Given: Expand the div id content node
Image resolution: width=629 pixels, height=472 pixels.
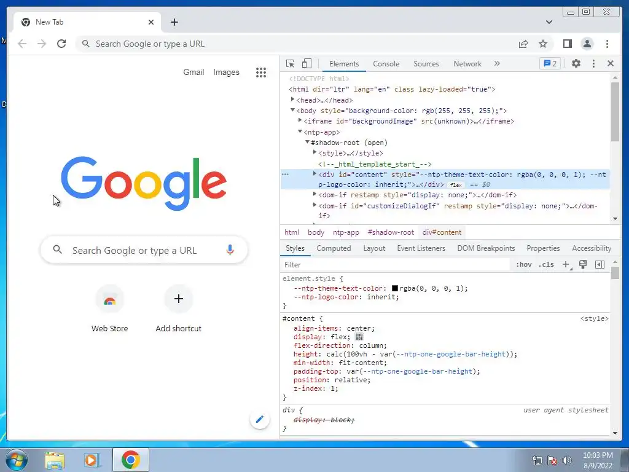Looking at the screenshot, I should 315,173.
